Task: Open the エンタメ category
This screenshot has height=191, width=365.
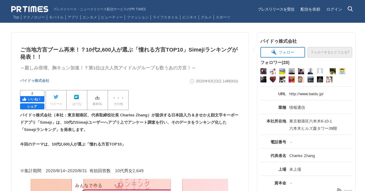Action: click(x=90, y=17)
